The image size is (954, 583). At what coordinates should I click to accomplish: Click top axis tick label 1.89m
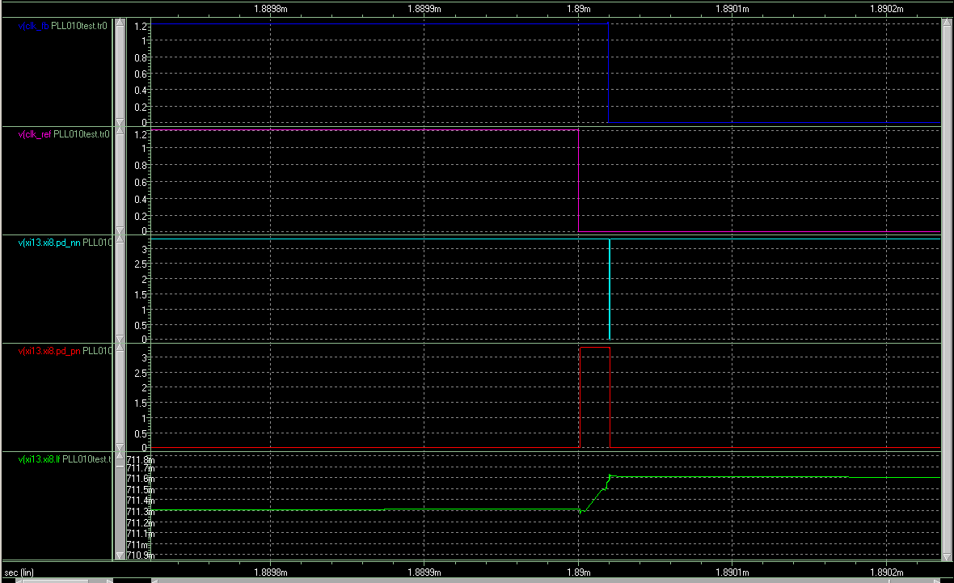click(579, 9)
